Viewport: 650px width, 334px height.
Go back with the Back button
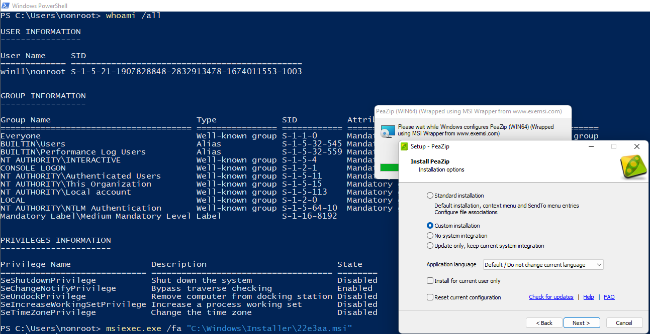[544, 323]
